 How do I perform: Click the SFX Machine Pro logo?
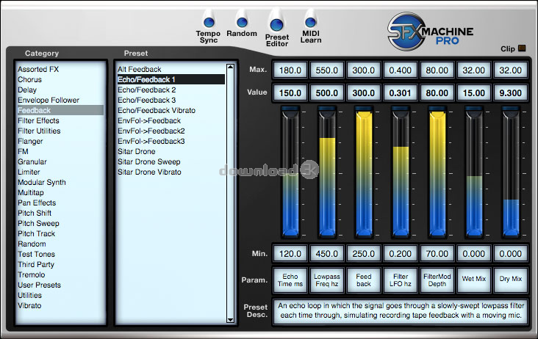tap(430, 32)
